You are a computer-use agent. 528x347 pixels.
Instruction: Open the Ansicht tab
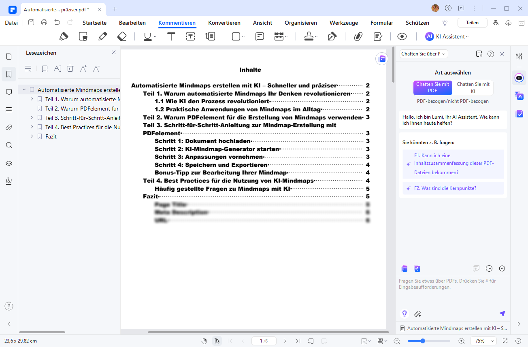[x=262, y=23]
